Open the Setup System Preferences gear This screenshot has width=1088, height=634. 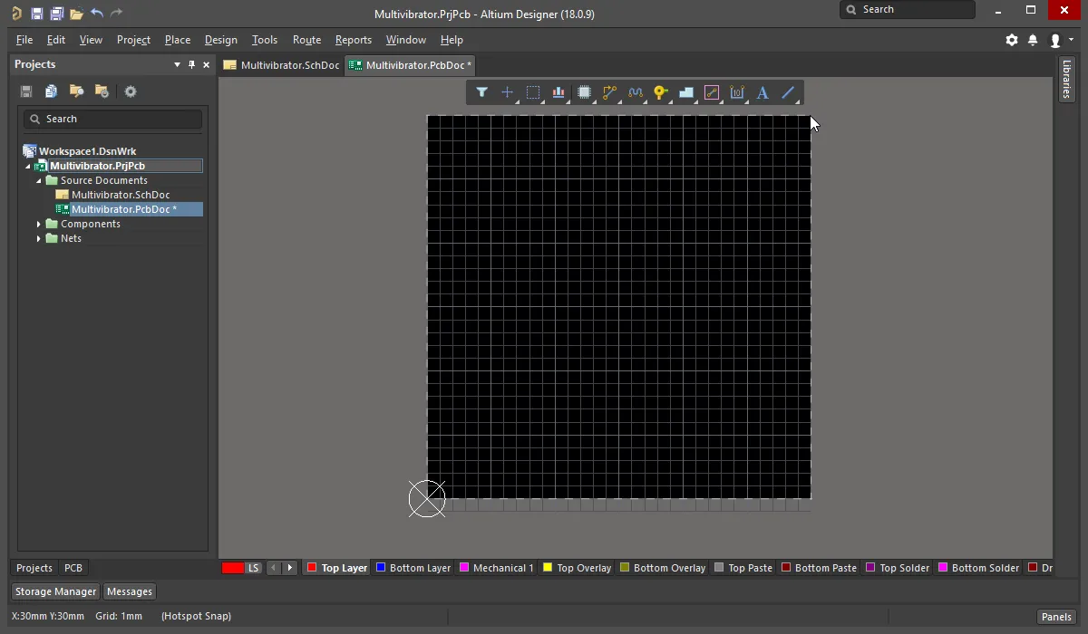tap(1012, 40)
